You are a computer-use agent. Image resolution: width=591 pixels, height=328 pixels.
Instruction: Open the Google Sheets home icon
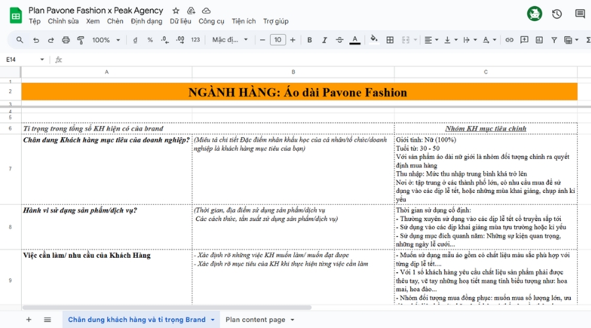(16, 16)
